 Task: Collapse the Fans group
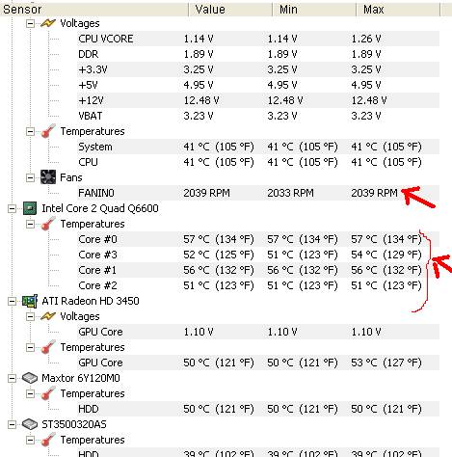point(30,177)
